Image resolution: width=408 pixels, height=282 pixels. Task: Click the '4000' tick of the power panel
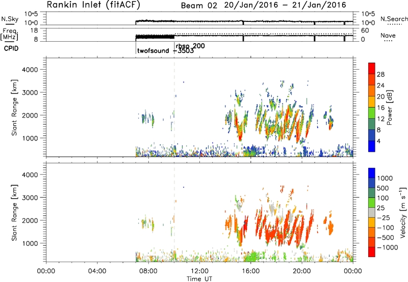click(30, 70)
